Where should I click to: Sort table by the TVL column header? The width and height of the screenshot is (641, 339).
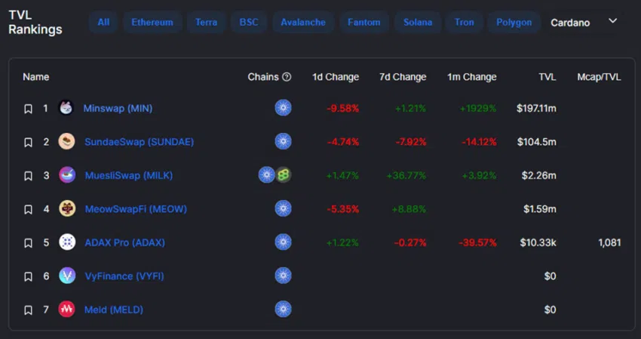pos(547,77)
